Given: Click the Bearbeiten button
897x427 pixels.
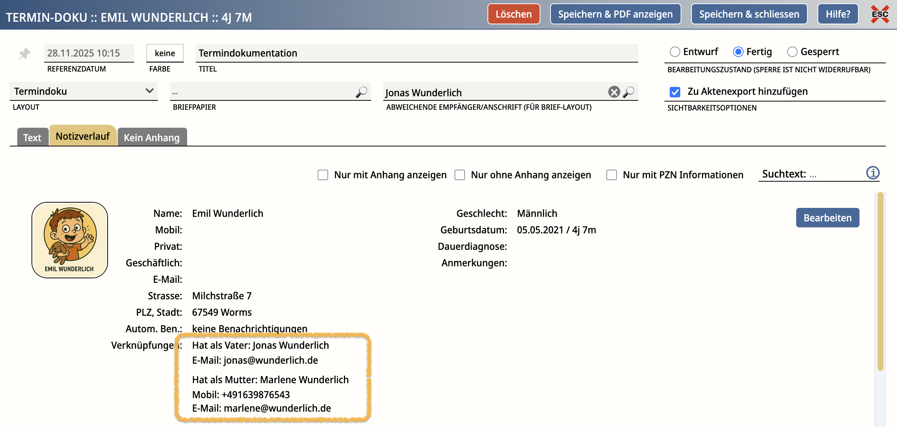Looking at the screenshot, I should (x=827, y=218).
